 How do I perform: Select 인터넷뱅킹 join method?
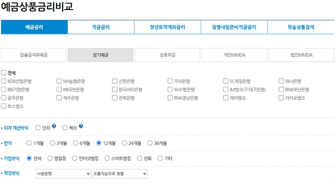(x=74, y=158)
